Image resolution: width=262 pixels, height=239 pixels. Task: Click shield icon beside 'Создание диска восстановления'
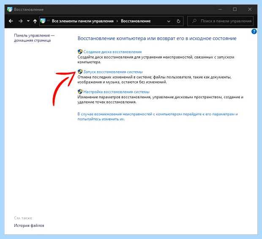click(x=80, y=52)
